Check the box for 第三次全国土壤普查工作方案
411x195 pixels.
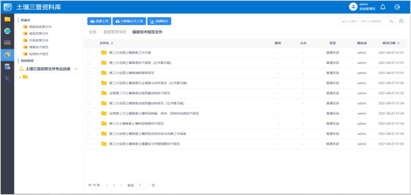(x=89, y=53)
